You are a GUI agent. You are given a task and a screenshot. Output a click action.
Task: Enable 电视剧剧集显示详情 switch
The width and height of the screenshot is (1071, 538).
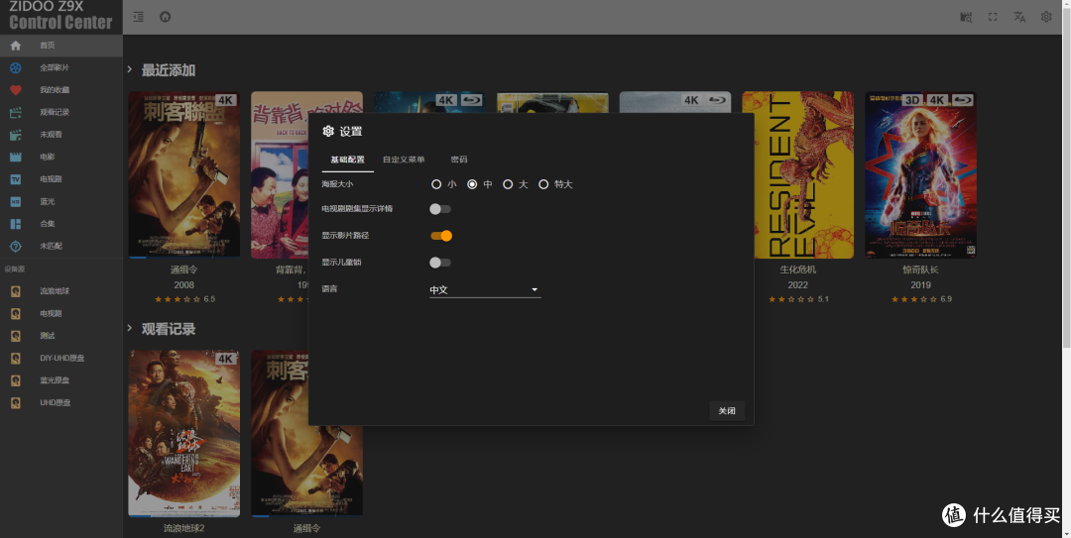440,209
